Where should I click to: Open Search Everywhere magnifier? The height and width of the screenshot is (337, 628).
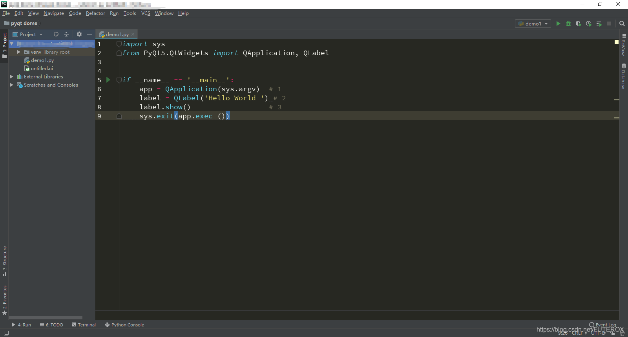[622, 24]
